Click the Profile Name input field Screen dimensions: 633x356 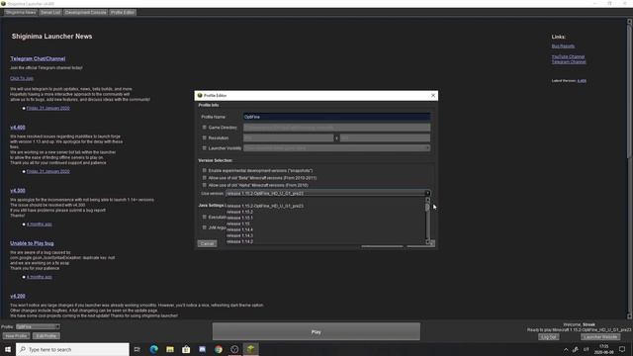point(336,117)
